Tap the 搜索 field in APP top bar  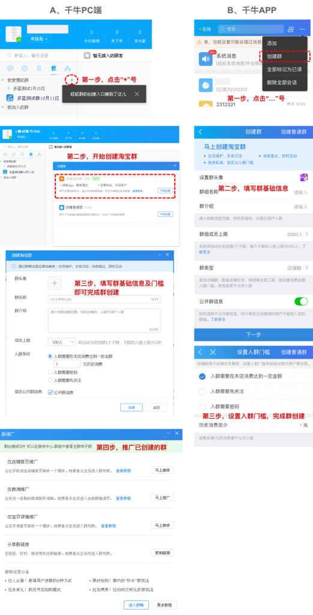251,29
